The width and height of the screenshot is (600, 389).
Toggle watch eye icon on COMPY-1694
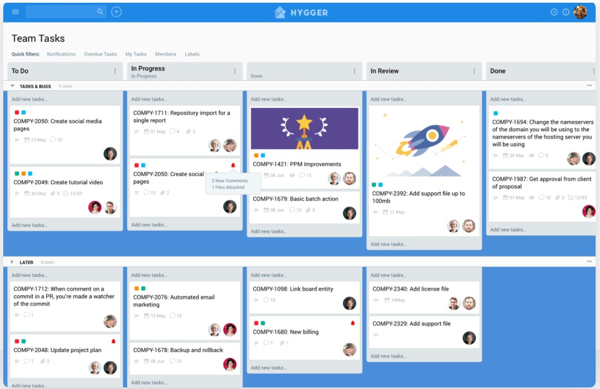(x=531, y=155)
